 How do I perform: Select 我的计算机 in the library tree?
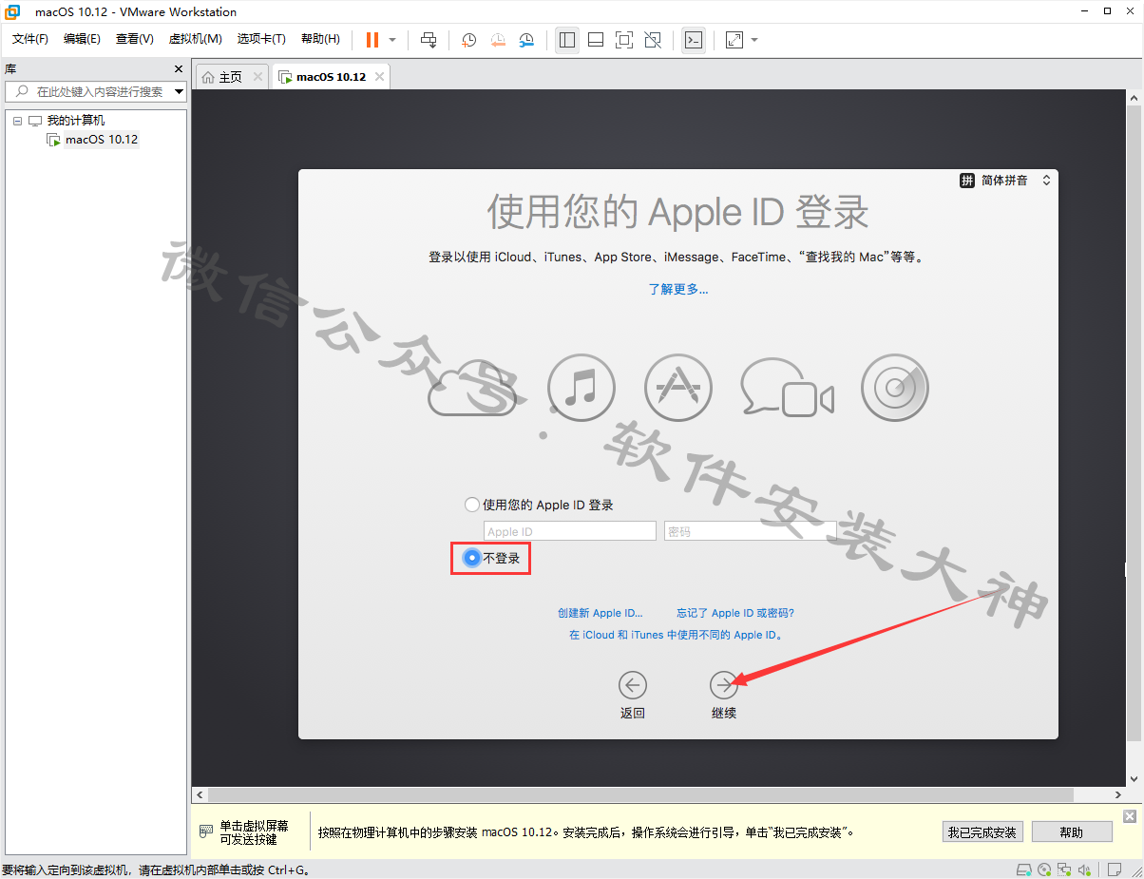coord(76,121)
